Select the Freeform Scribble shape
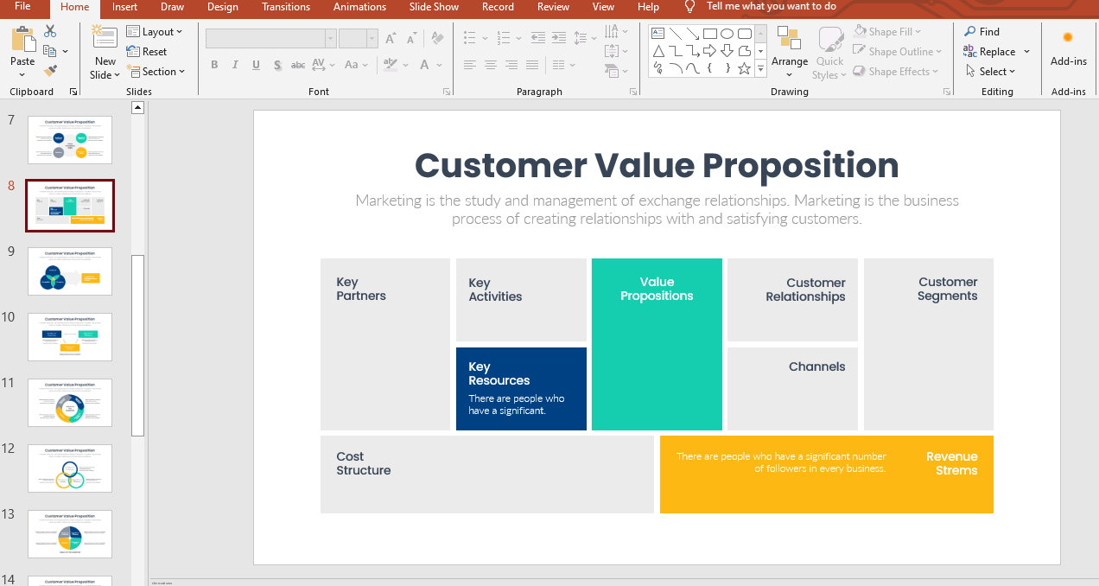This screenshot has height=586, width=1099. click(x=658, y=68)
